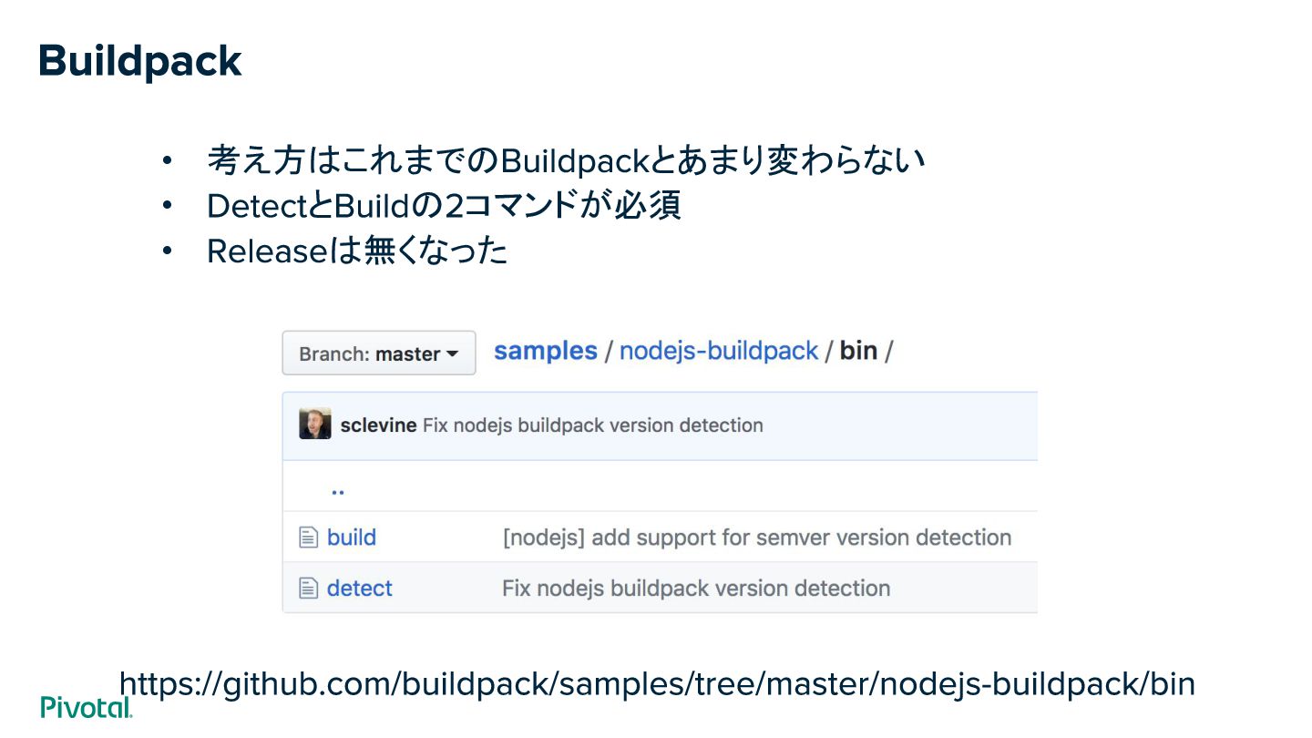This screenshot has height=738, width=1312.
Task: Open the build file
Action: [x=352, y=538]
